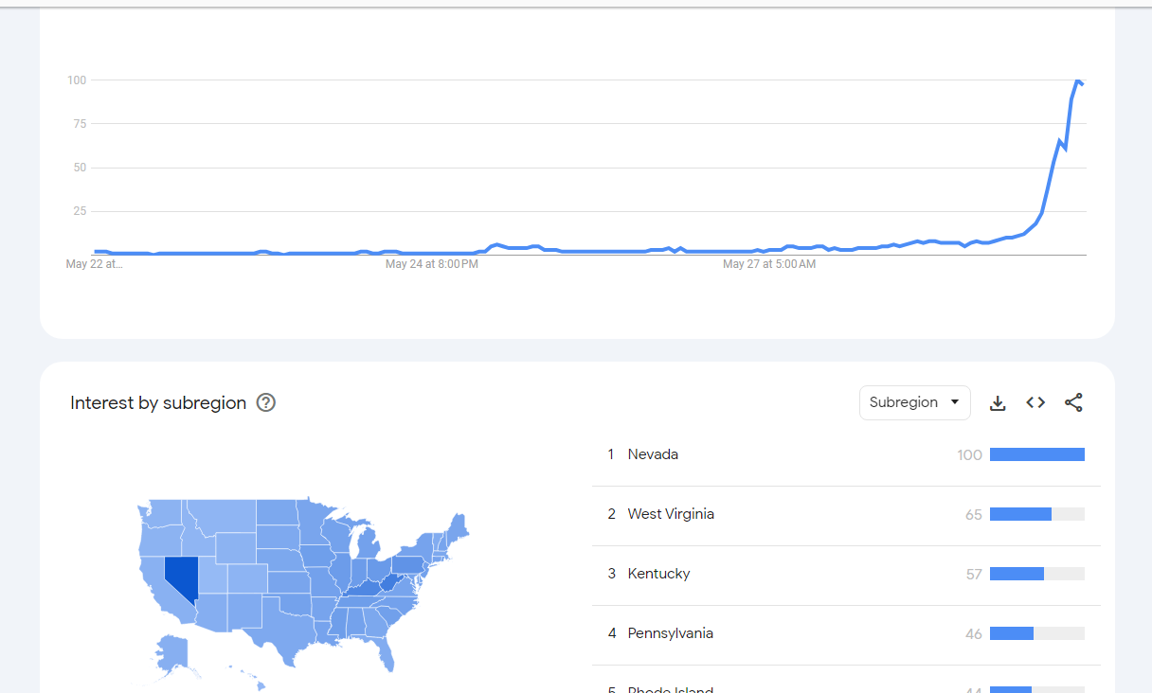Select the Pennsylvania list entry
Image resolution: width=1152 pixels, height=693 pixels.
[x=846, y=633]
